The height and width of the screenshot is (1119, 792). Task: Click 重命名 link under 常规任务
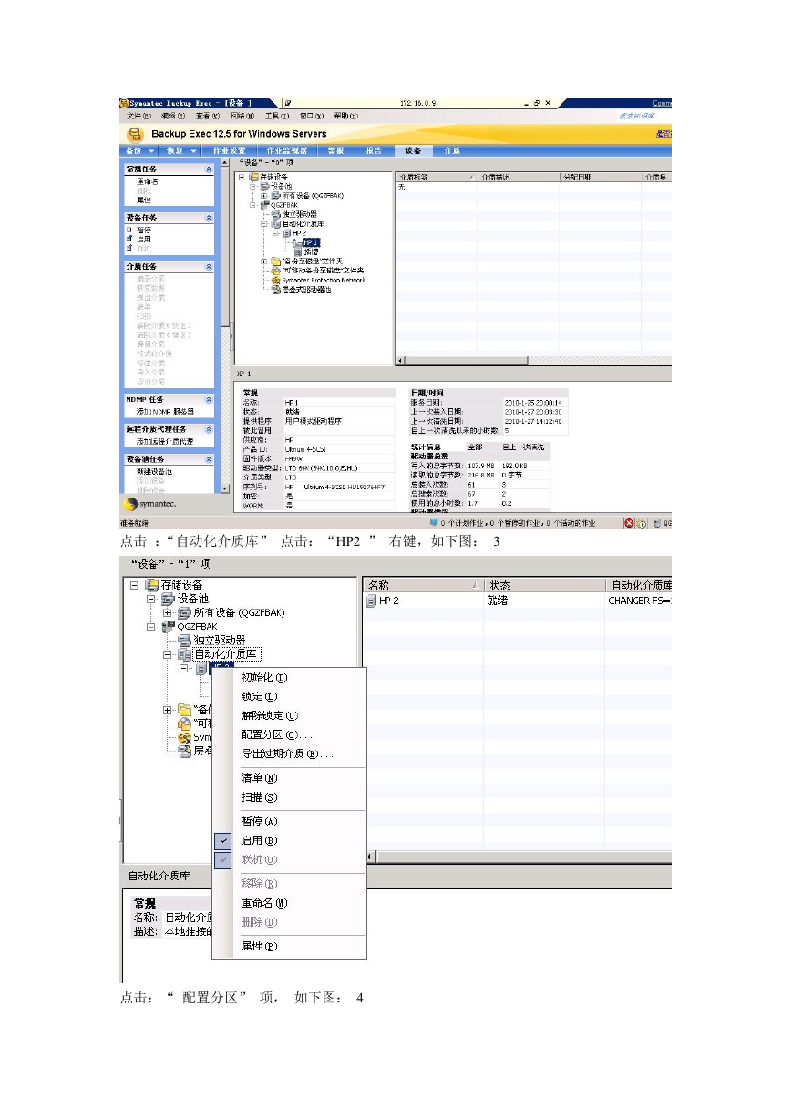click(147, 181)
